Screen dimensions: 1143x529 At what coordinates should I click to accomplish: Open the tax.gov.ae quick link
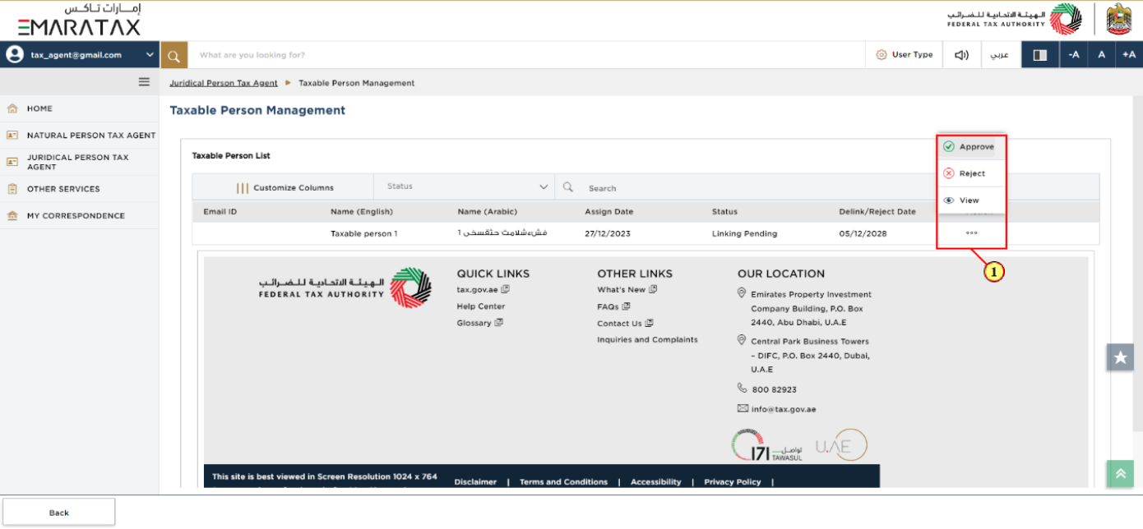[x=477, y=290]
